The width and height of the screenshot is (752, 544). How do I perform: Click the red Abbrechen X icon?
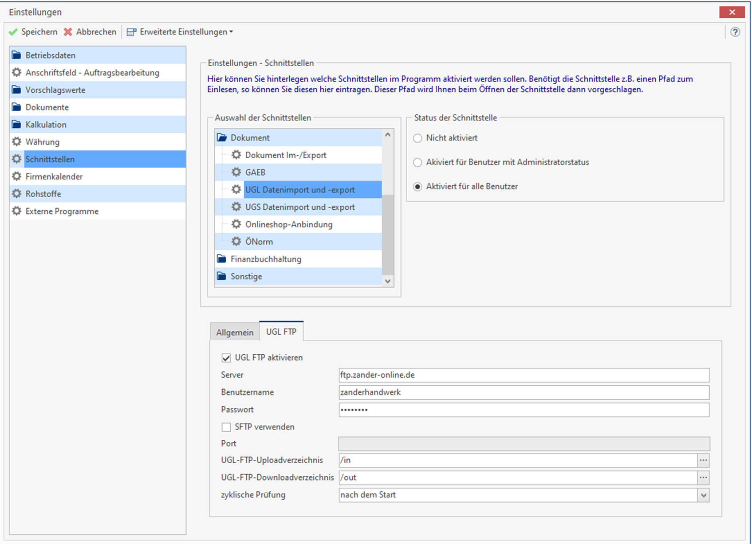(68, 32)
